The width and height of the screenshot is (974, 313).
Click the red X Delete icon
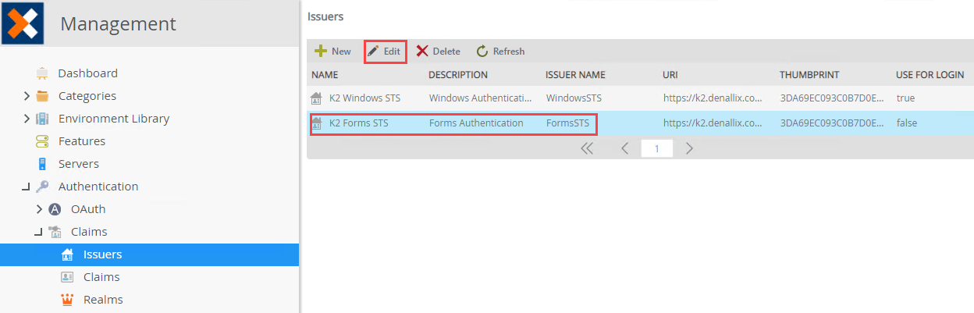coord(422,51)
